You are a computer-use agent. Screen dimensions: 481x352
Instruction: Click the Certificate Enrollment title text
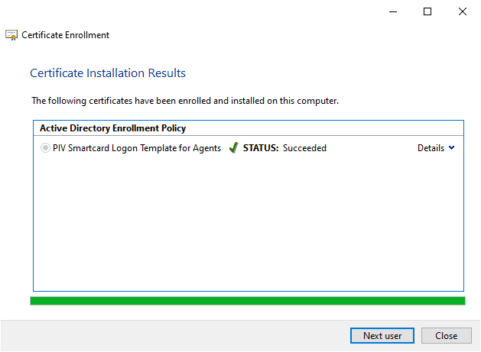65,35
